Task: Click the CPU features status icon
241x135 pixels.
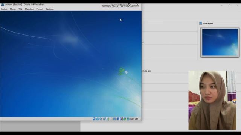Action: pos(121,119)
